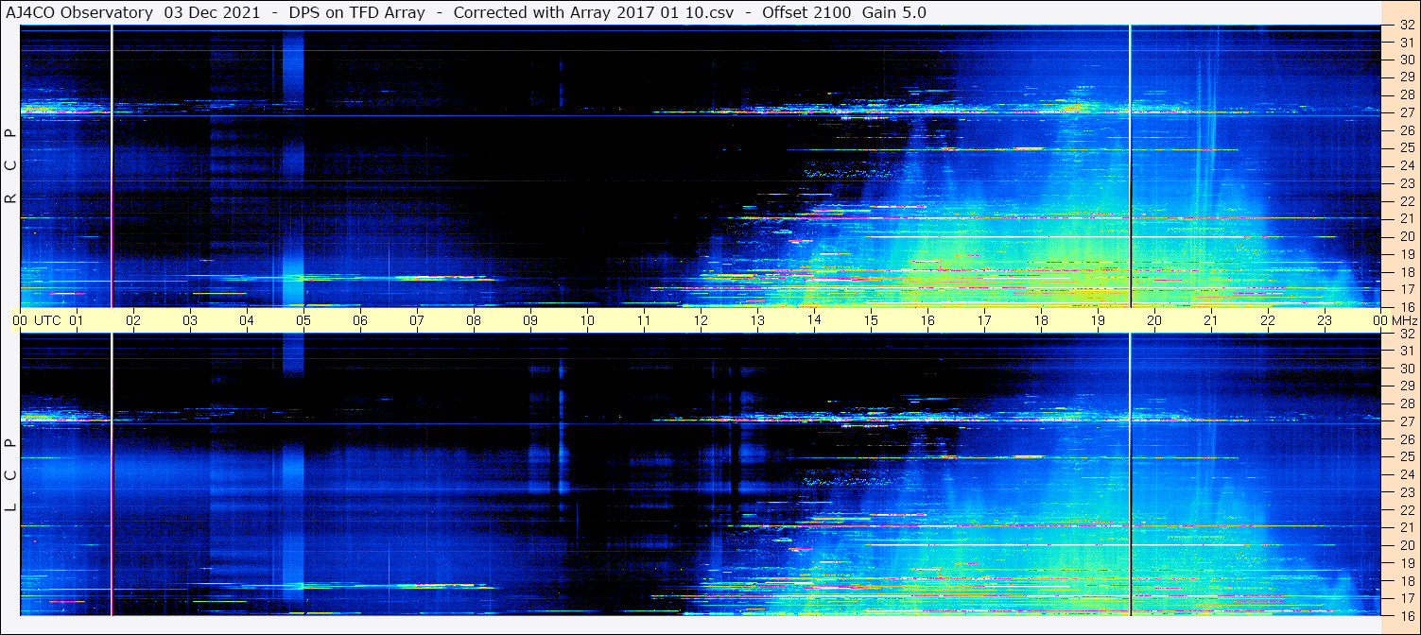Screen dimensions: 1421x635
Task: Select hour 19 on the time axis
Action: click(x=1098, y=320)
